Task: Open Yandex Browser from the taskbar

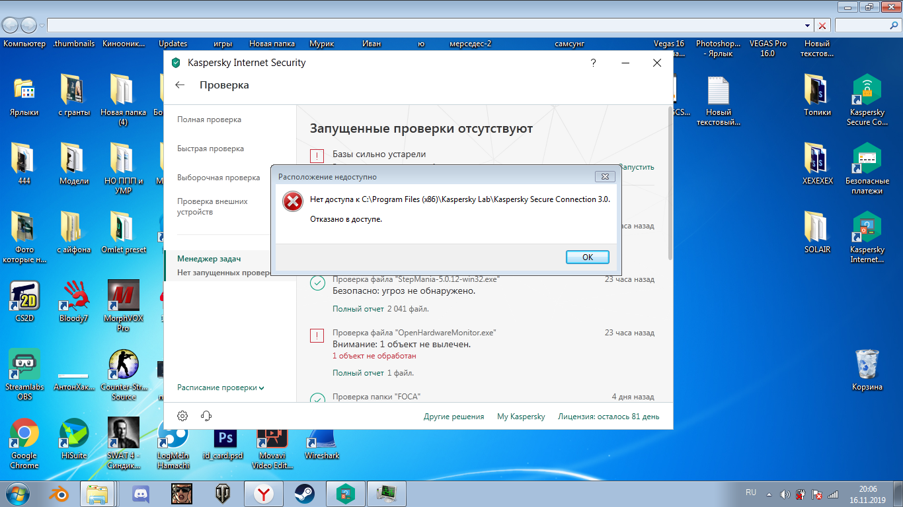Action: coord(263,493)
